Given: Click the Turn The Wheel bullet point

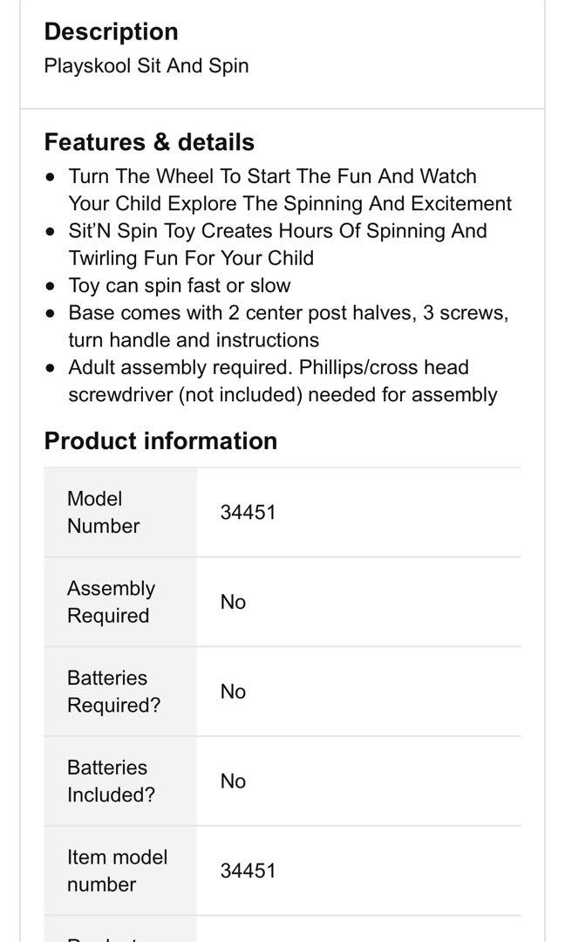Looking at the screenshot, I should click(x=289, y=189).
